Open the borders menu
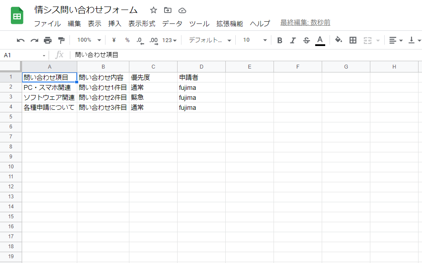This screenshot has width=422, height=263. click(353, 40)
